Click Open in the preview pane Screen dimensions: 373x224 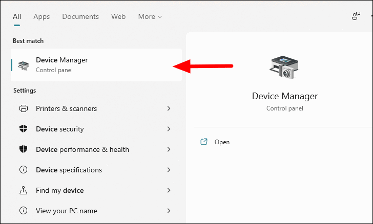pos(222,142)
